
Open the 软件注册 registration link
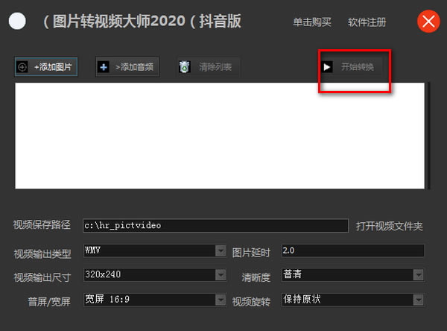pos(367,22)
